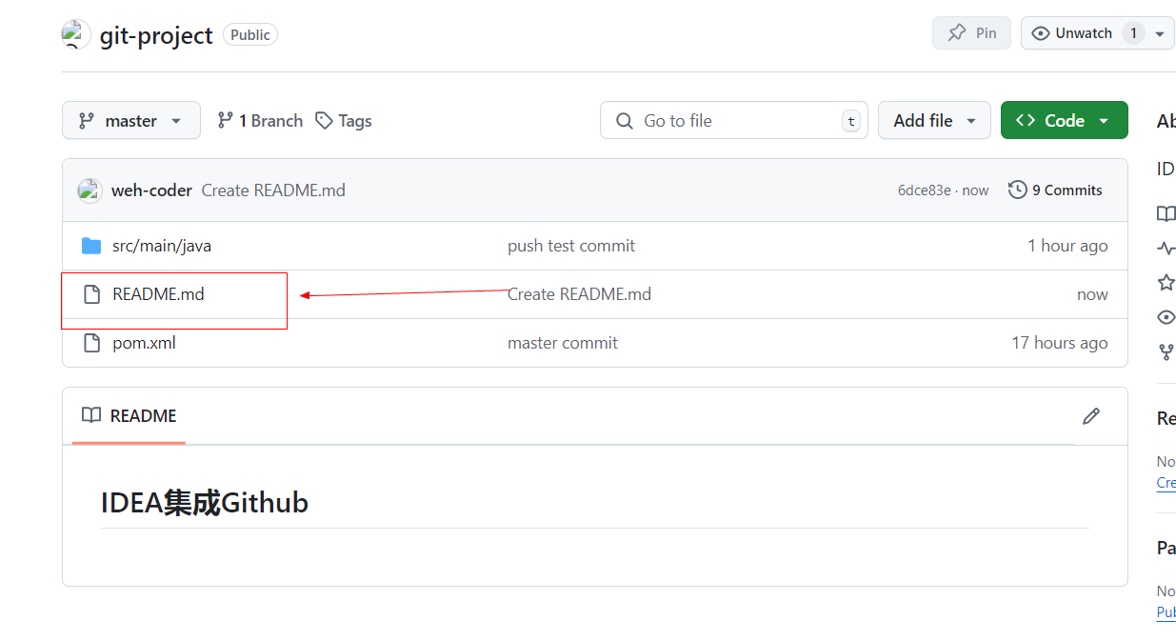Open Create README.md commit in README.md row

[x=579, y=294]
